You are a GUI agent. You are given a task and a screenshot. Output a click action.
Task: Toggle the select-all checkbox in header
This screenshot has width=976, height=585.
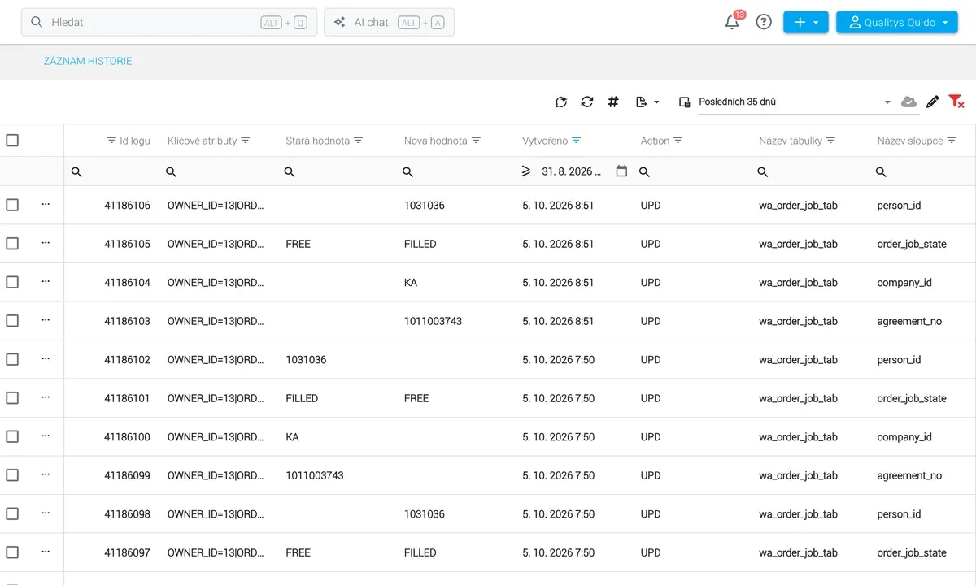pos(12,141)
